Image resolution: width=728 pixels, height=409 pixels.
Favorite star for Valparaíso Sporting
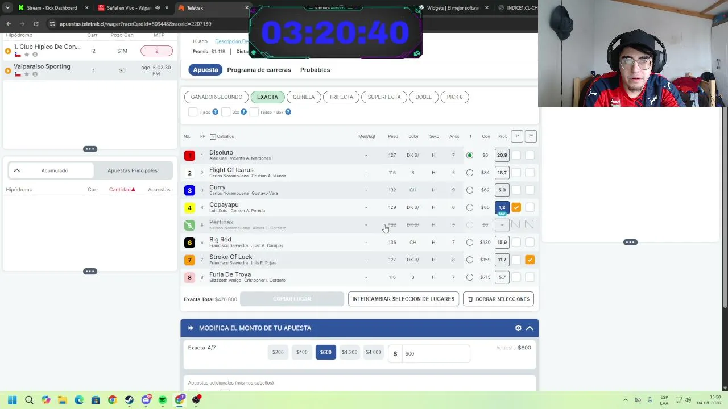(26, 74)
